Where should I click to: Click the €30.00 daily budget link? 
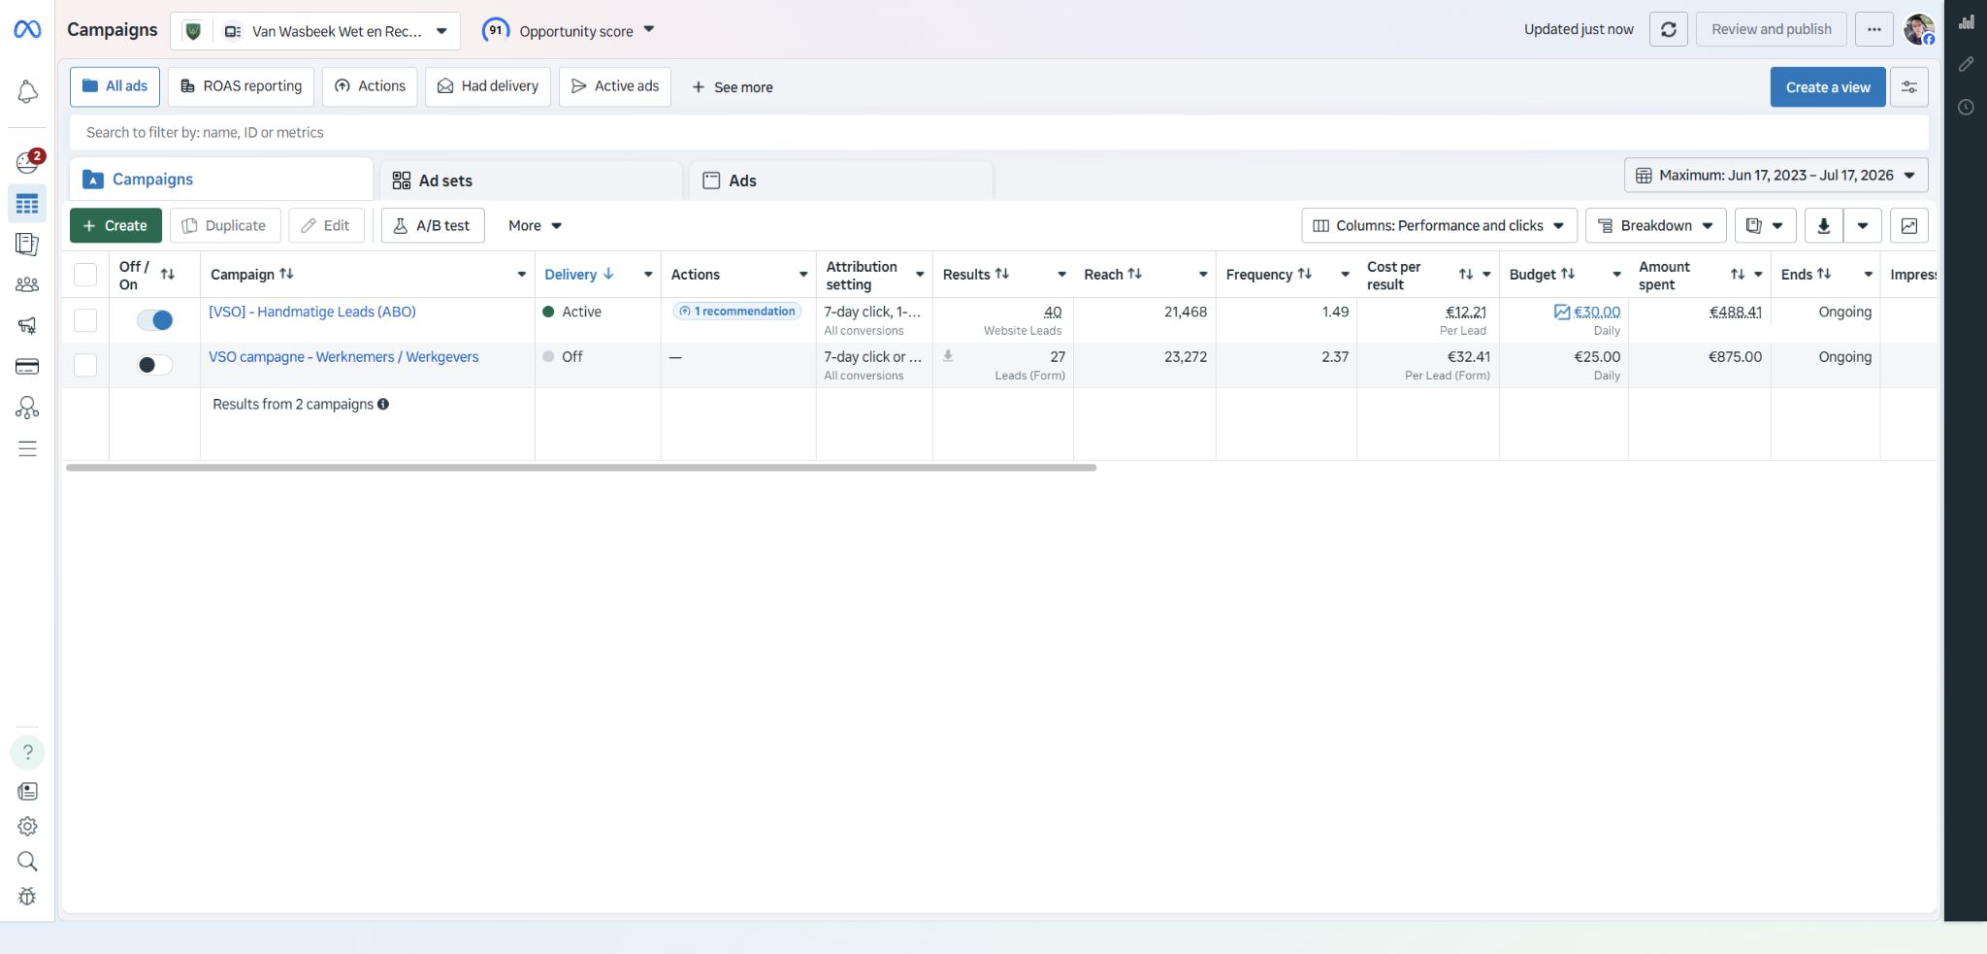click(1597, 312)
